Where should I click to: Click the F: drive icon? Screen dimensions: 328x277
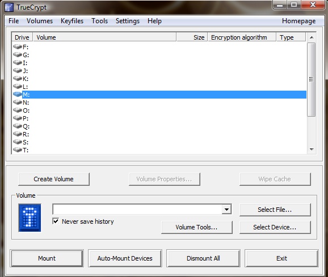[18, 46]
